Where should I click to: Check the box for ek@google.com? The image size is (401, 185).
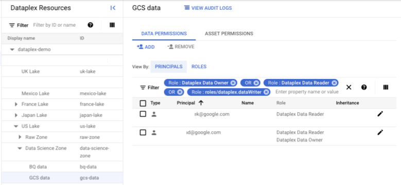(143, 114)
